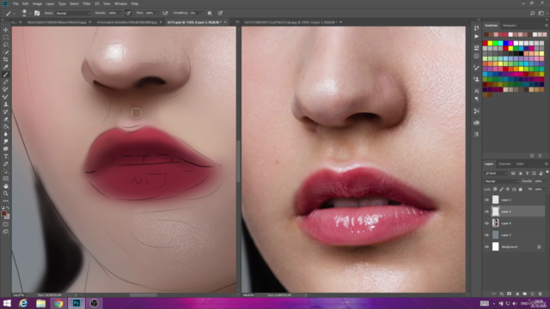
Task: Open smoothing options gear
Action: coord(210,13)
